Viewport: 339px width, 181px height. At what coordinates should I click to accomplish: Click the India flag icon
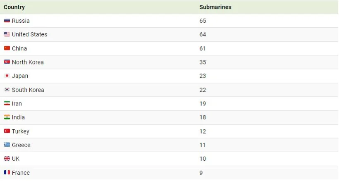click(7, 117)
